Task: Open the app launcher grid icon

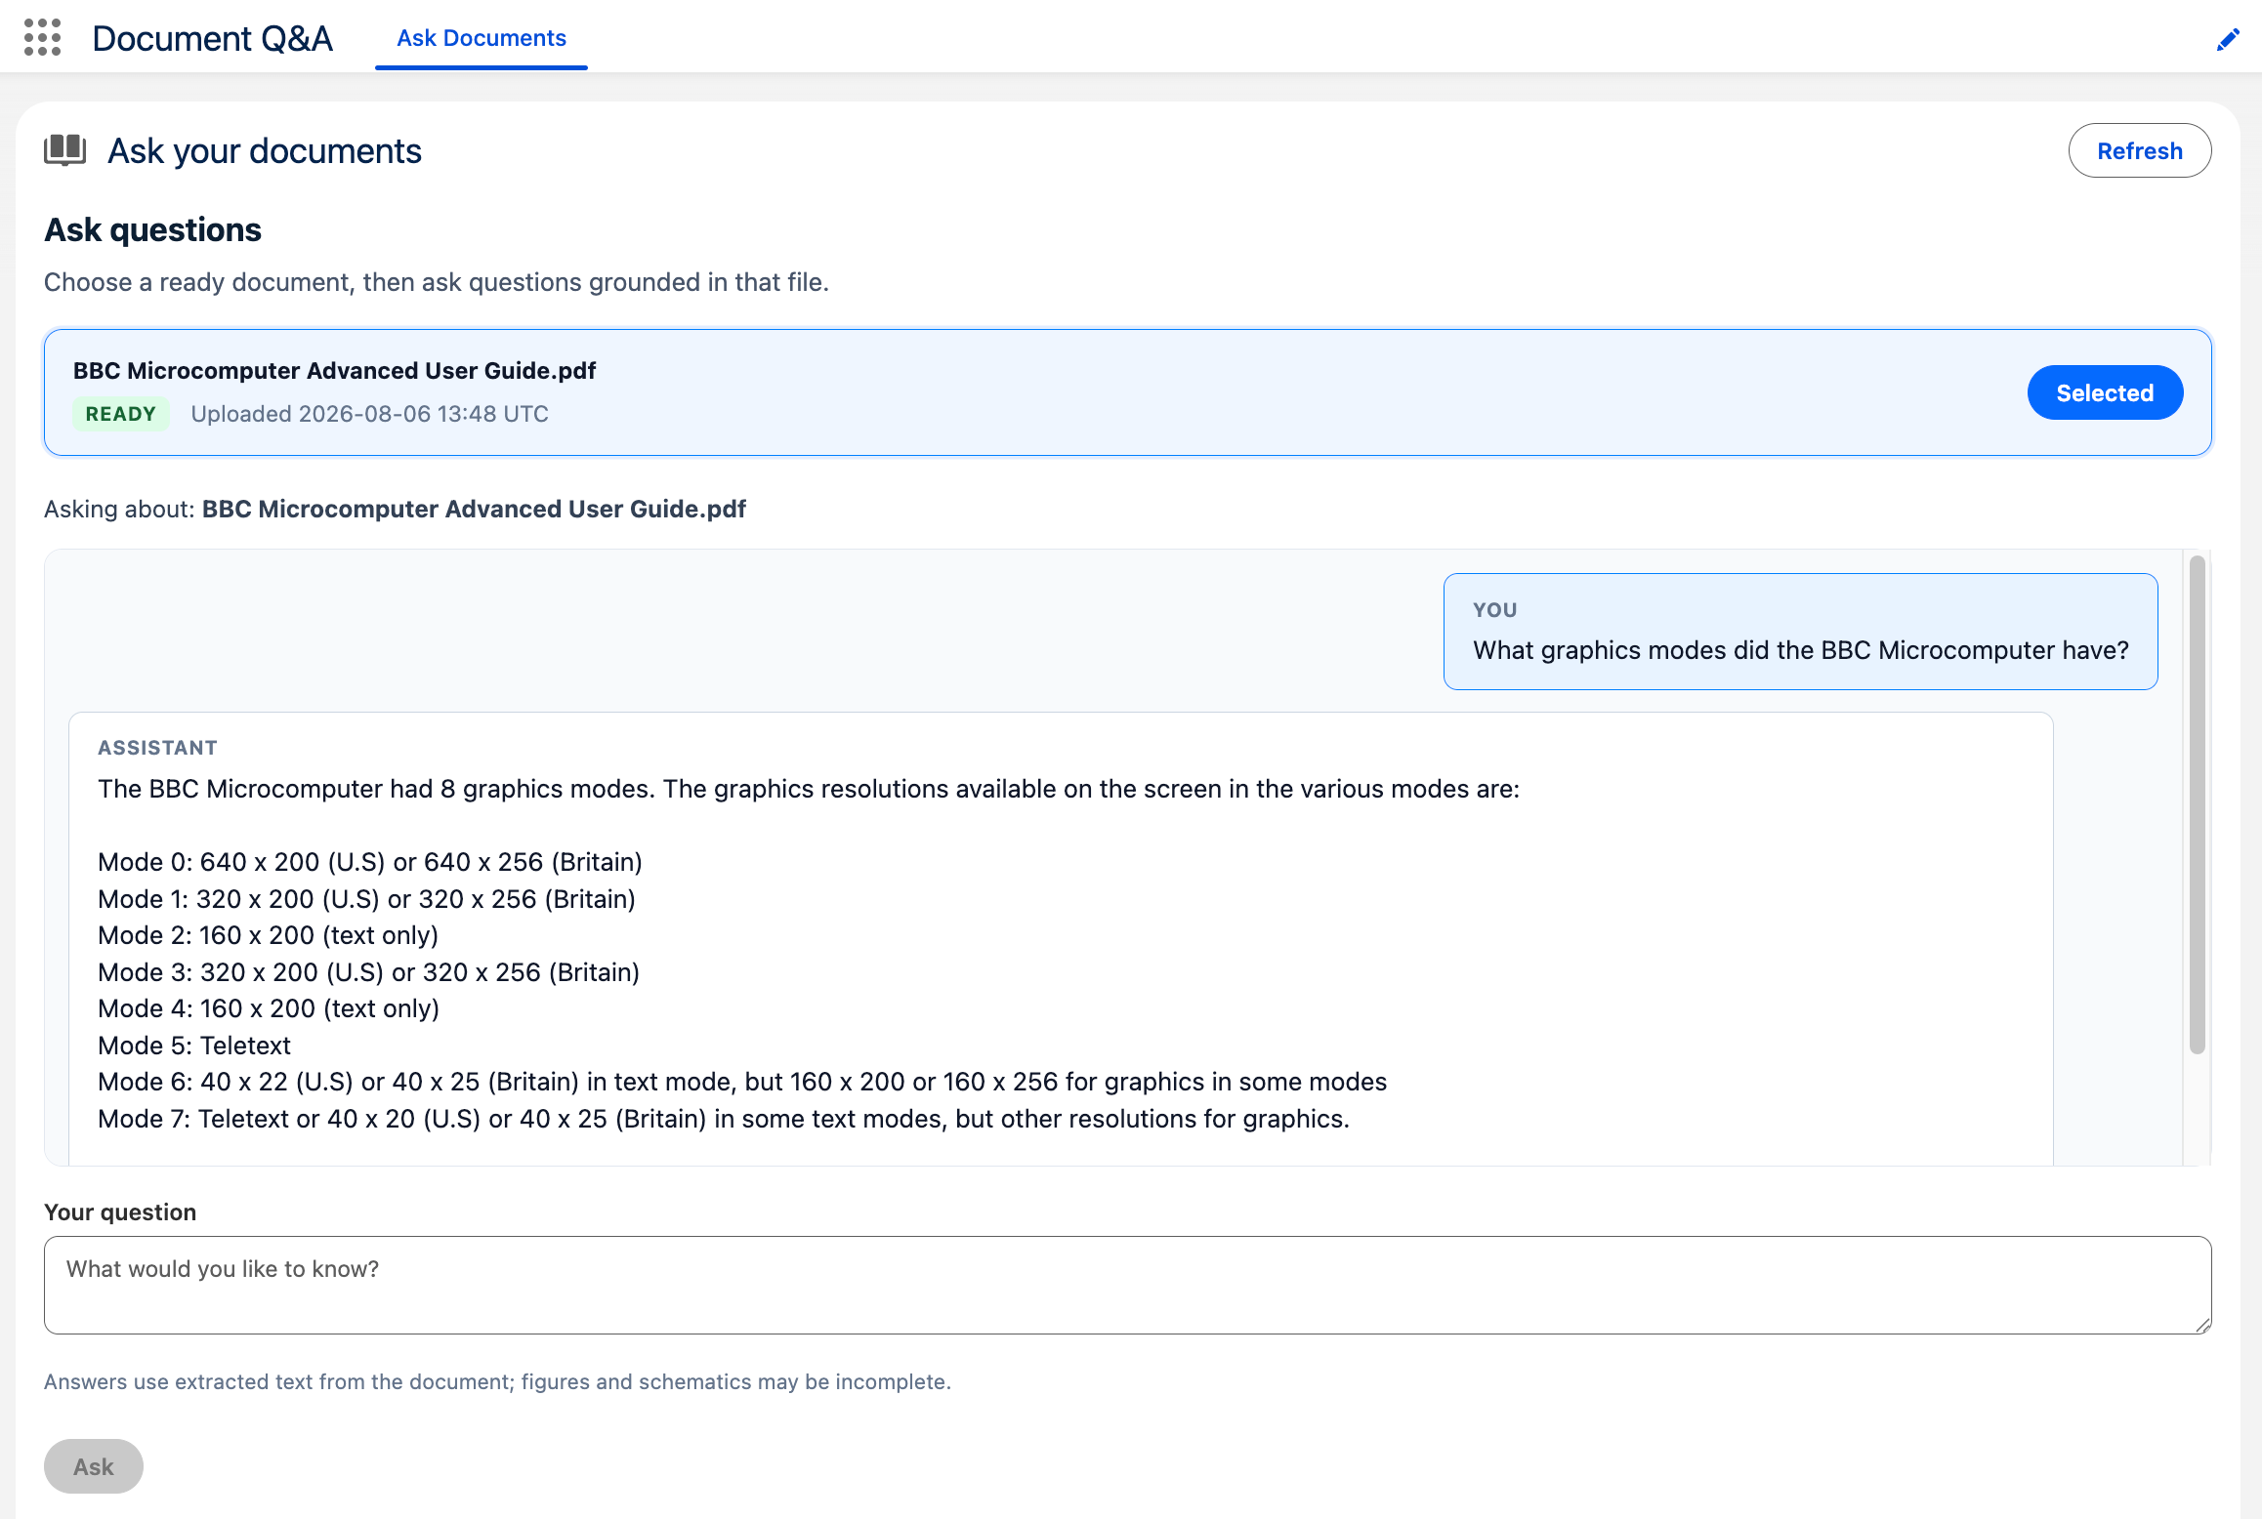Action: click(x=42, y=37)
